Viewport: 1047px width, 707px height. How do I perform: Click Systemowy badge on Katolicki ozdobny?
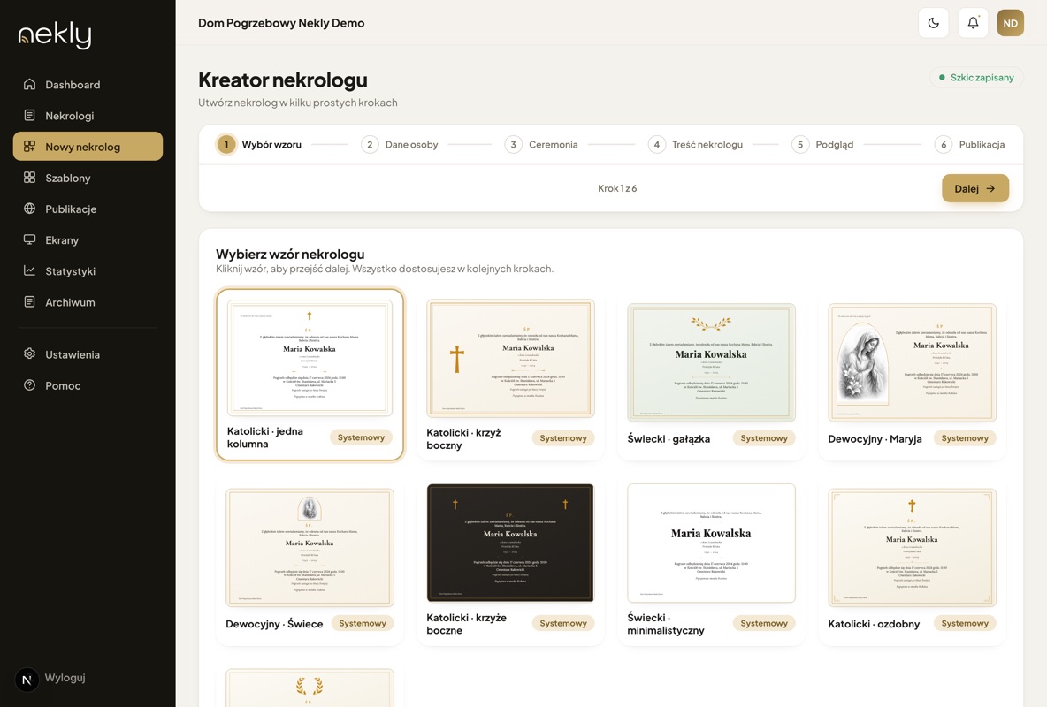click(965, 623)
